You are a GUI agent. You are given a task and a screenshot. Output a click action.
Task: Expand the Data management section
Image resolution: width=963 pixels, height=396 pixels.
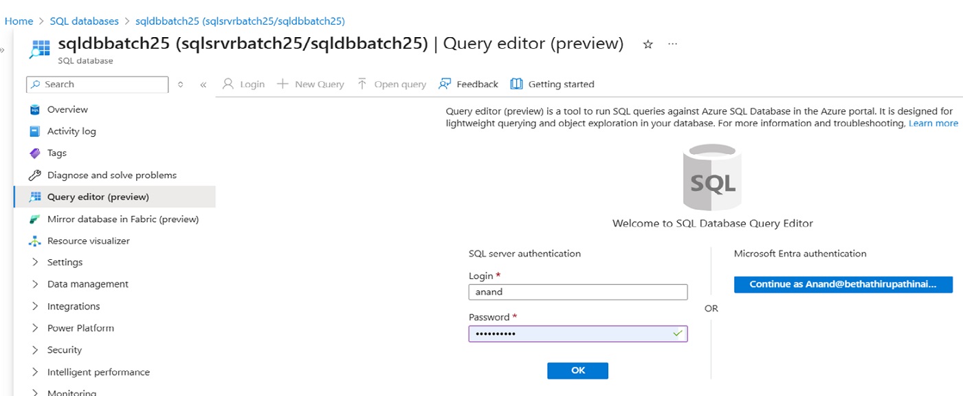click(87, 283)
